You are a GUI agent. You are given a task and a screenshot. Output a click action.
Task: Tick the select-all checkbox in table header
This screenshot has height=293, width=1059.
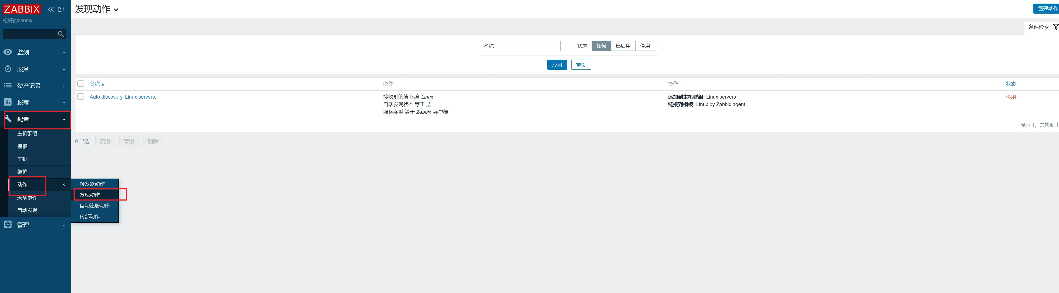point(80,84)
